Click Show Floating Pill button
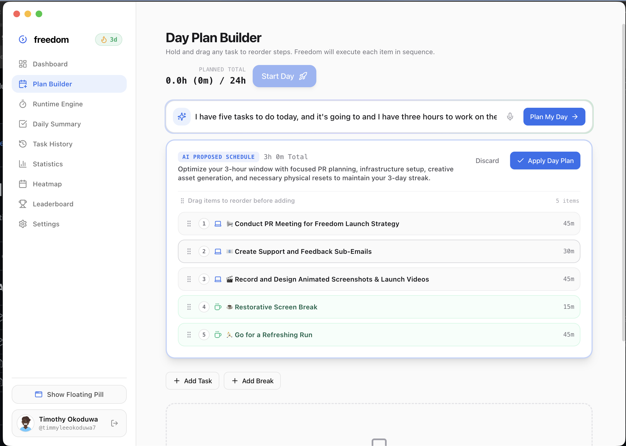 tap(69, 394)
